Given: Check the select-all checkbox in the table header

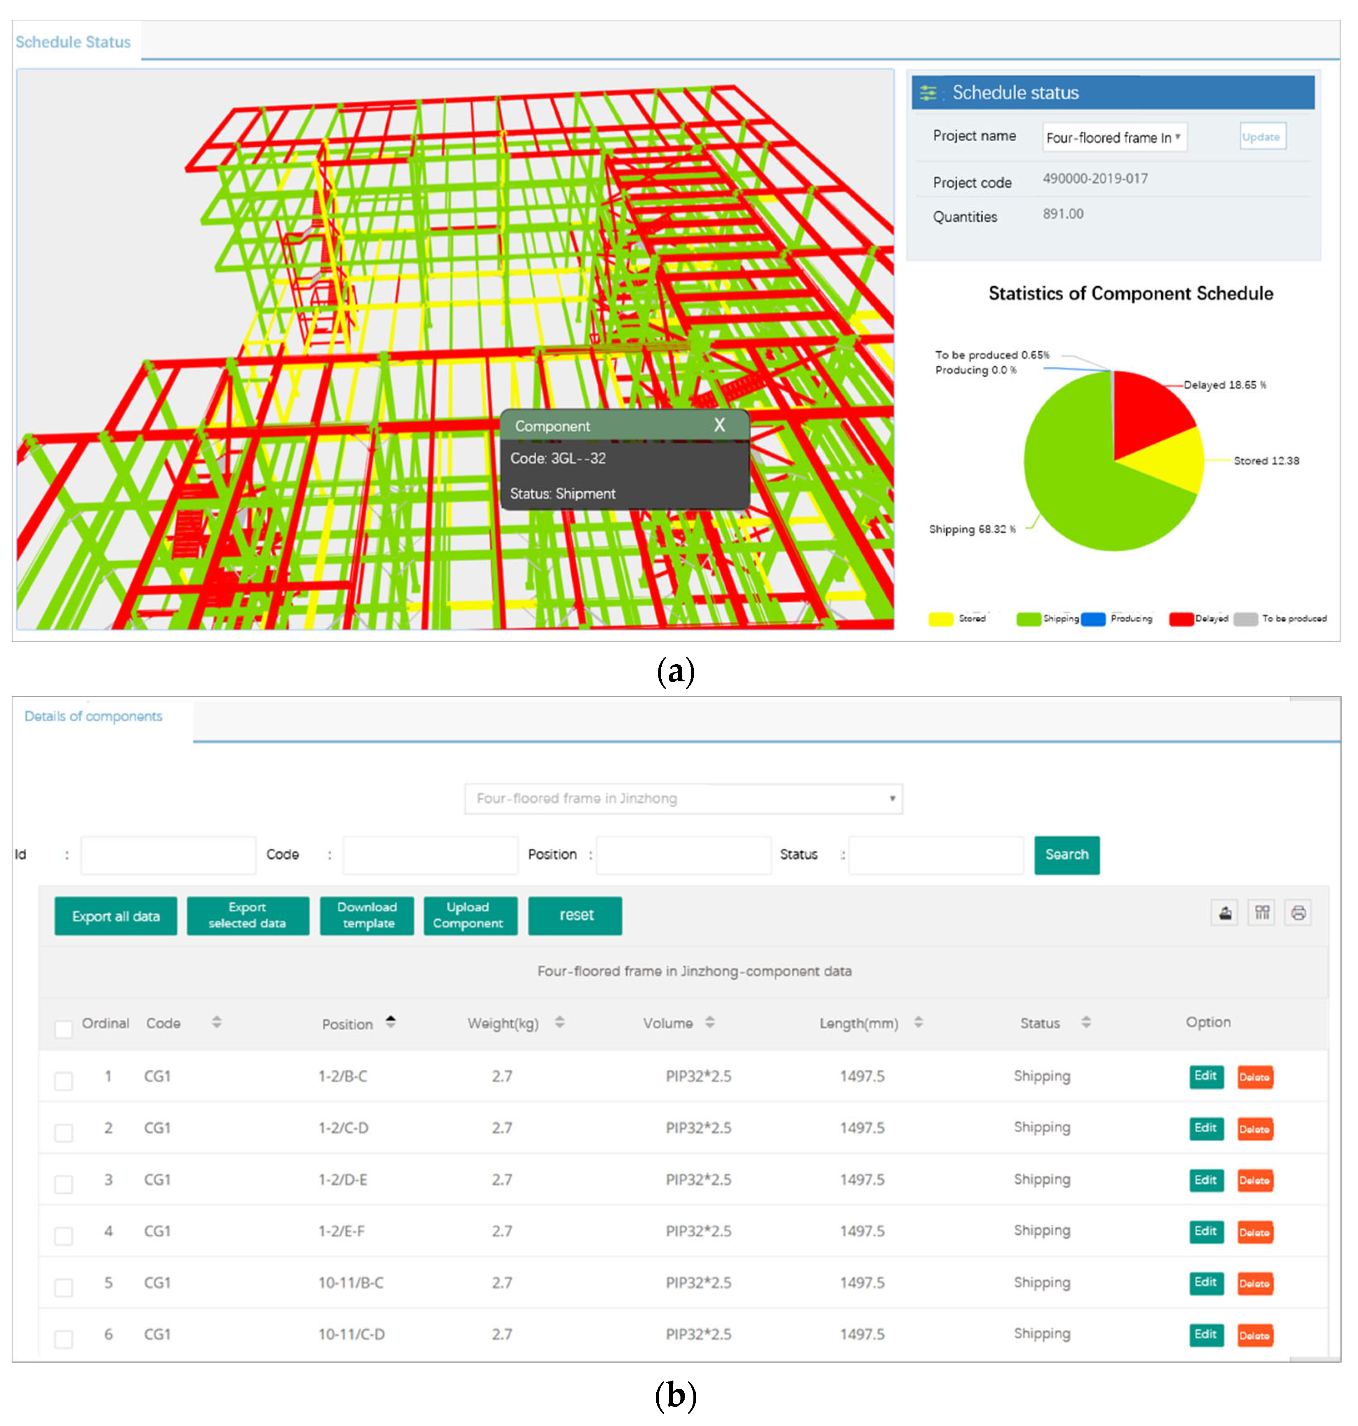Looking at the screenshot, I should [64, 1028].
